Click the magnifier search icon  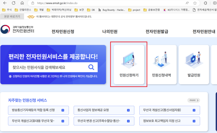[x=91, y=67]
